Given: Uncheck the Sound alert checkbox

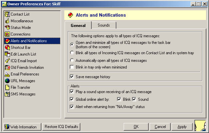Looking at the screenshot, I should pos(134,99).
